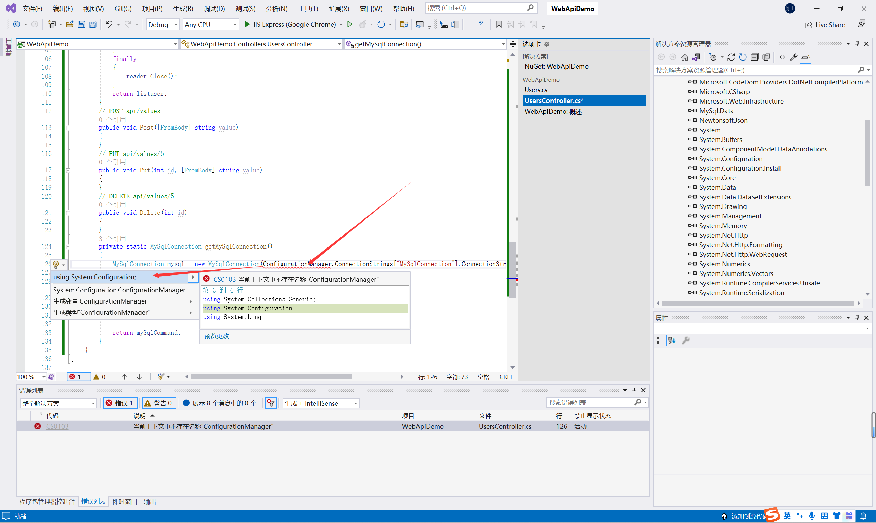Switch to the 输出 tab
The width and height of the screenshot is (876, 523).
150,501
